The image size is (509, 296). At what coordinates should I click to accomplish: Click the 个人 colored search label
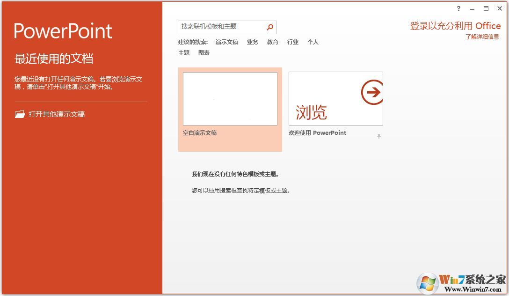313,42
